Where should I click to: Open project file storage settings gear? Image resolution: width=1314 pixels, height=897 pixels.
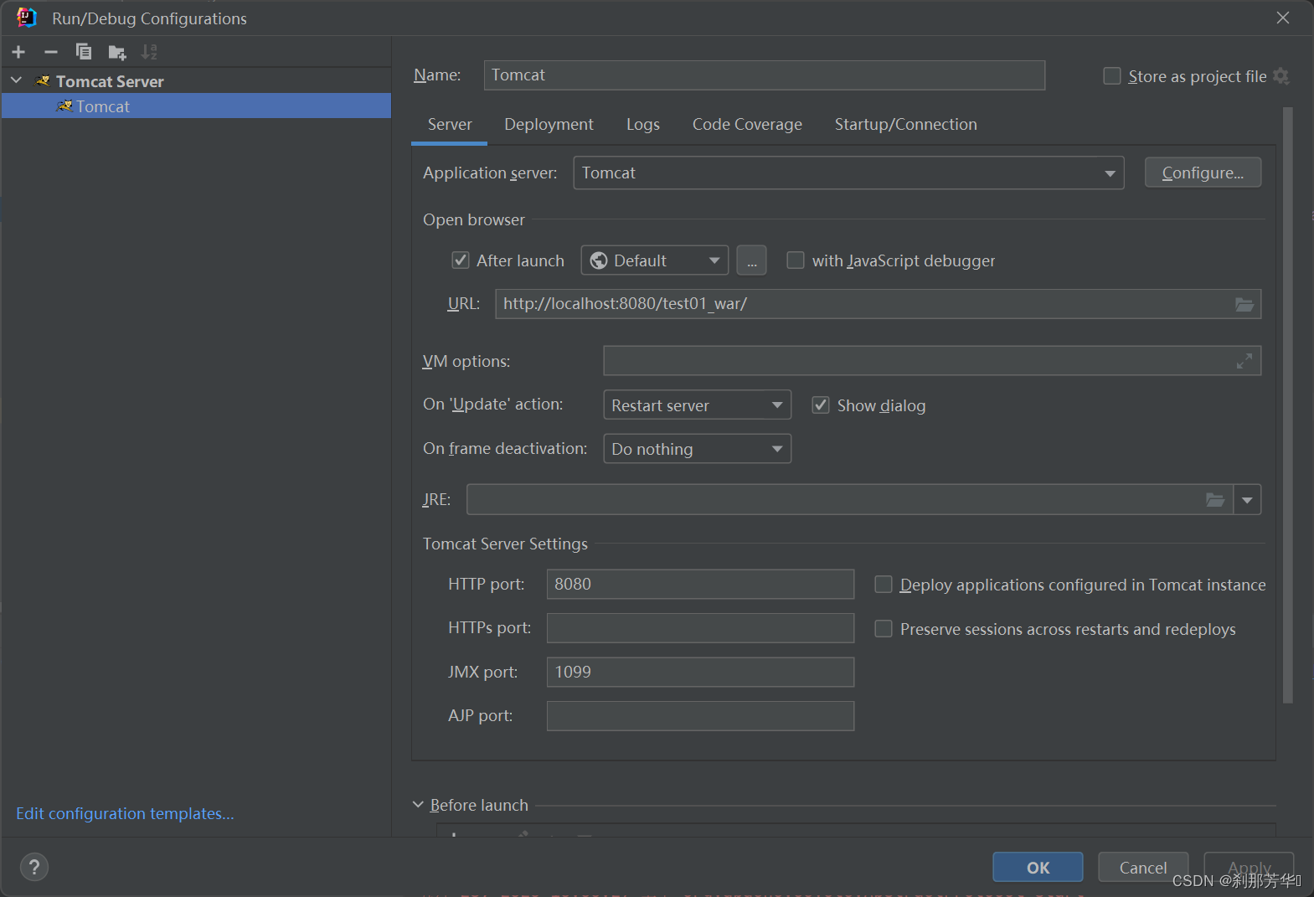click(x=1281, y=76)
